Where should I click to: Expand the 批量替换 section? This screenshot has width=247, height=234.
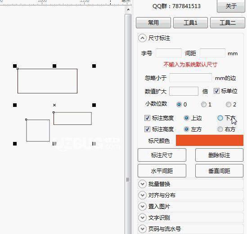click(142, 184)
